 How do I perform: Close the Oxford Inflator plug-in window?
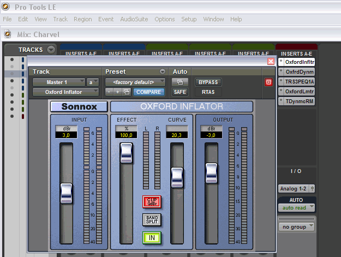pyautogui.click(x=271, y=62)
